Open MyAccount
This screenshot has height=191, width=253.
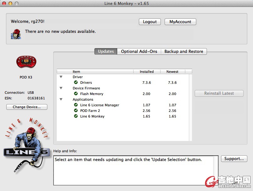click(180, 22)
